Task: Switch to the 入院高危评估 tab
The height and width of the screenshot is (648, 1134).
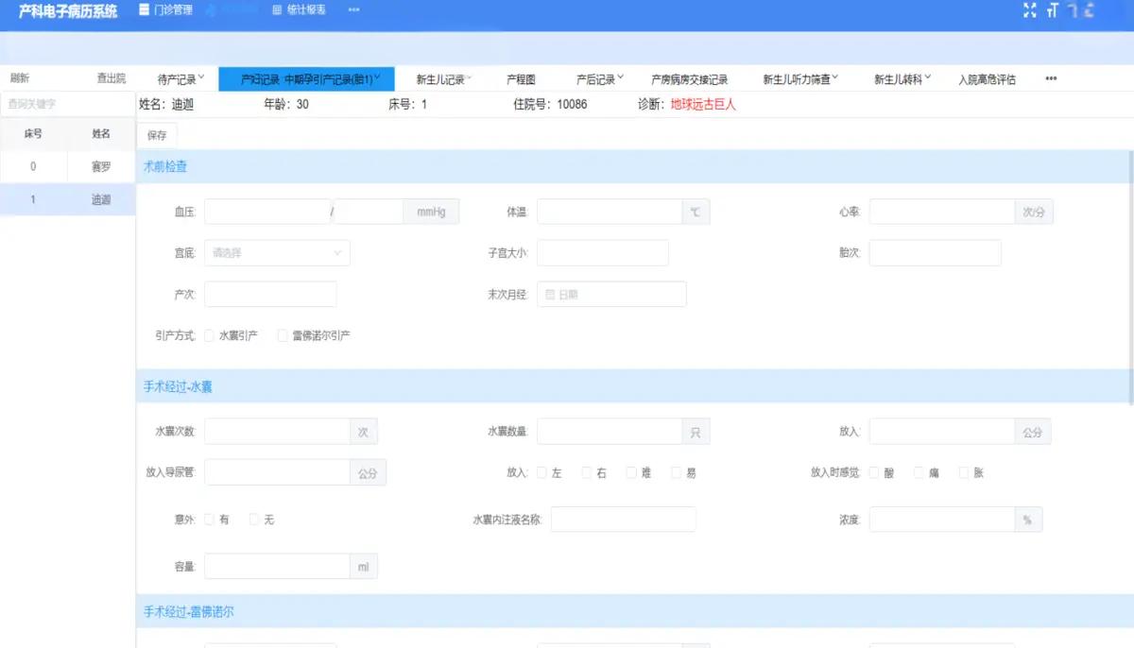Action: (987, 79)
